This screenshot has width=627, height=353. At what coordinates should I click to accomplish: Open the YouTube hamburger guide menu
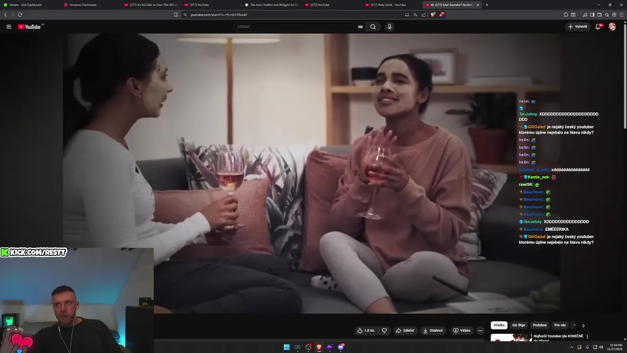pos(9,26)
